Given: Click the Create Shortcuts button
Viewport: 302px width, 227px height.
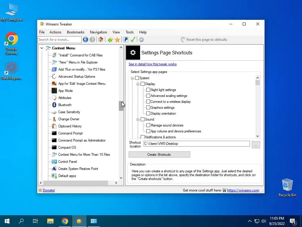Looking at the screenshot, I should (159, 154).
